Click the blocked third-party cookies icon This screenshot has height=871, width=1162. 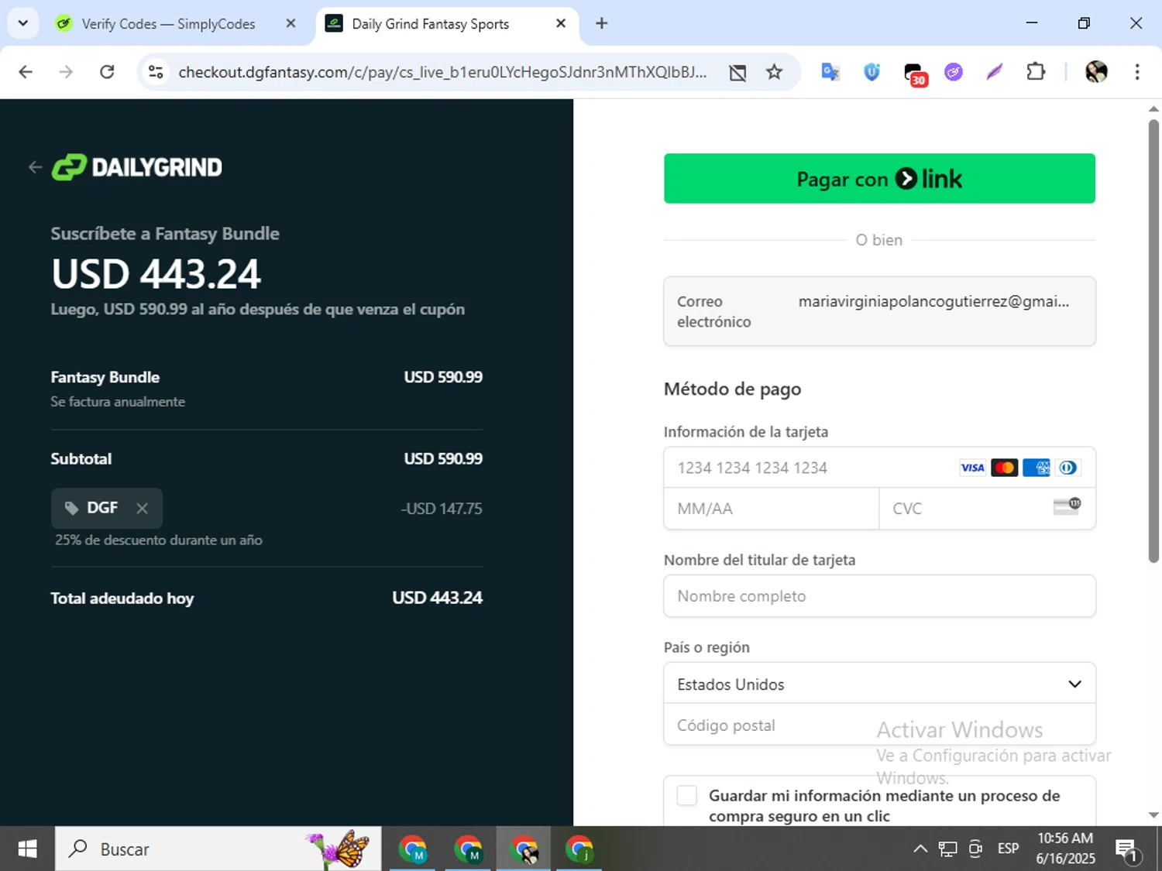click(737, 73)
